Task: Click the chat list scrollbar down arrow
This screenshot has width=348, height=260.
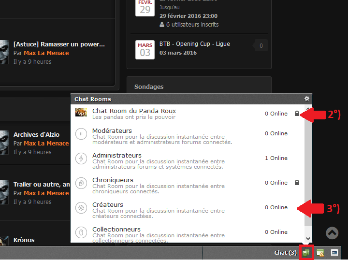Action: (x=308, y=239)
